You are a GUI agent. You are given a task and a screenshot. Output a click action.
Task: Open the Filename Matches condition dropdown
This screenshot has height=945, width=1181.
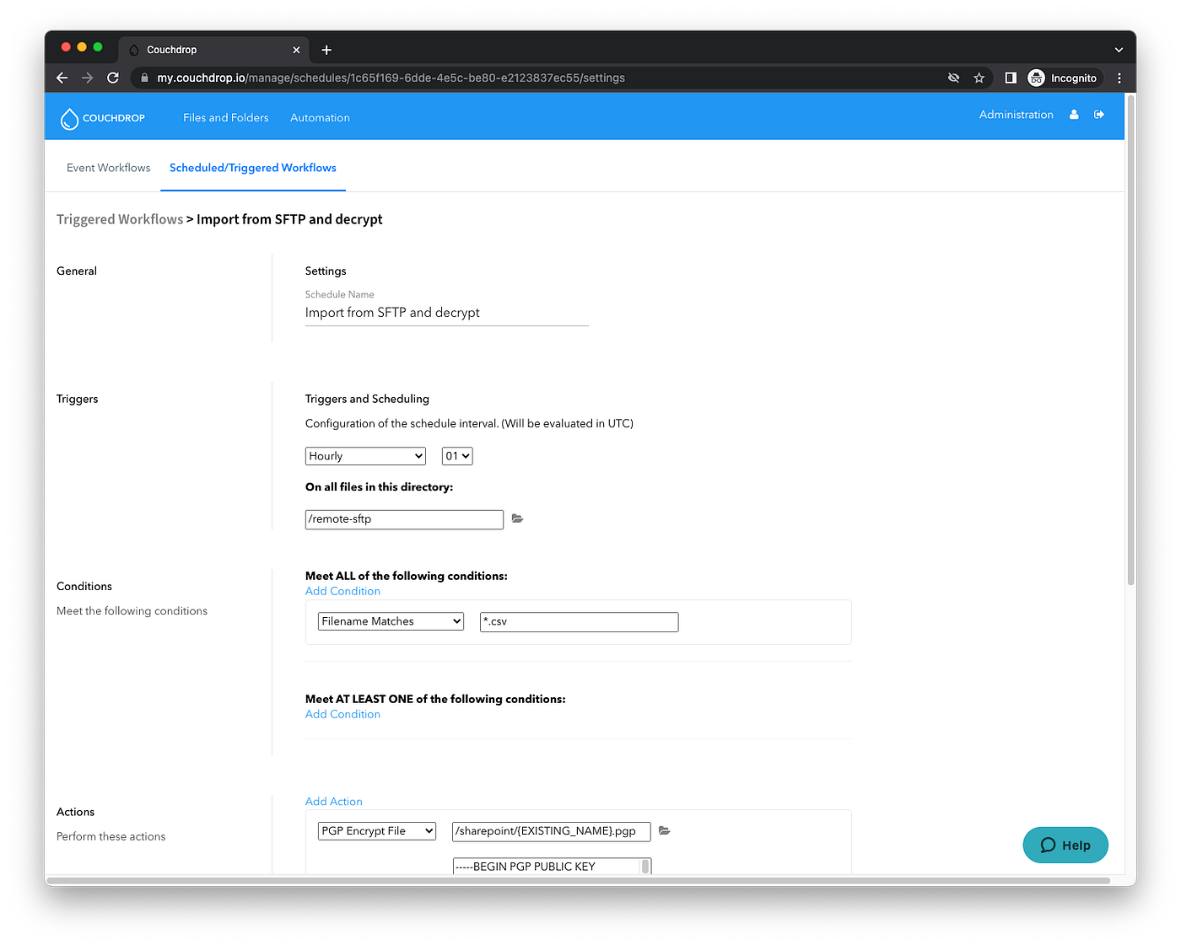pyautogui.click(x=391, y=620)
